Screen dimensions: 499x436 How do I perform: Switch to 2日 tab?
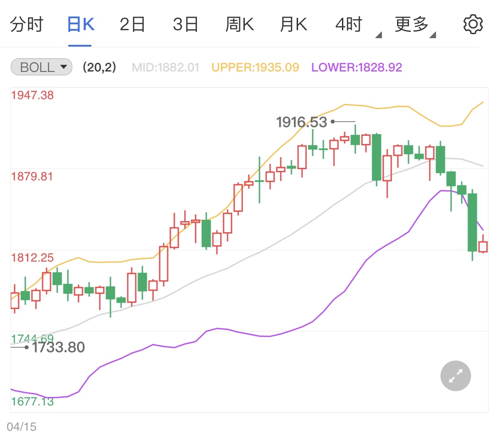pos(132,24)
